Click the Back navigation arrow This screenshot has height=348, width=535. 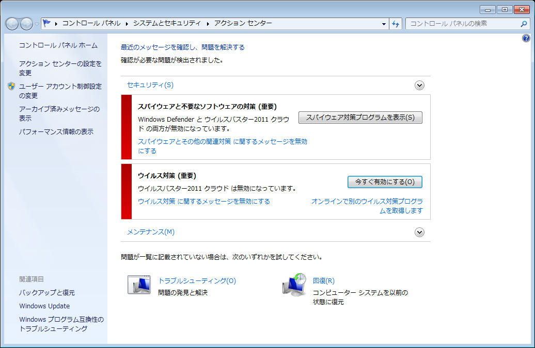pyautogui.click(x=12, y=24)
